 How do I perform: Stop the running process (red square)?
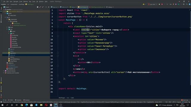tap(162, 4)
